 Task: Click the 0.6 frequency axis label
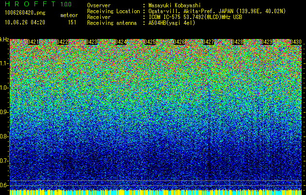(4, 185)
